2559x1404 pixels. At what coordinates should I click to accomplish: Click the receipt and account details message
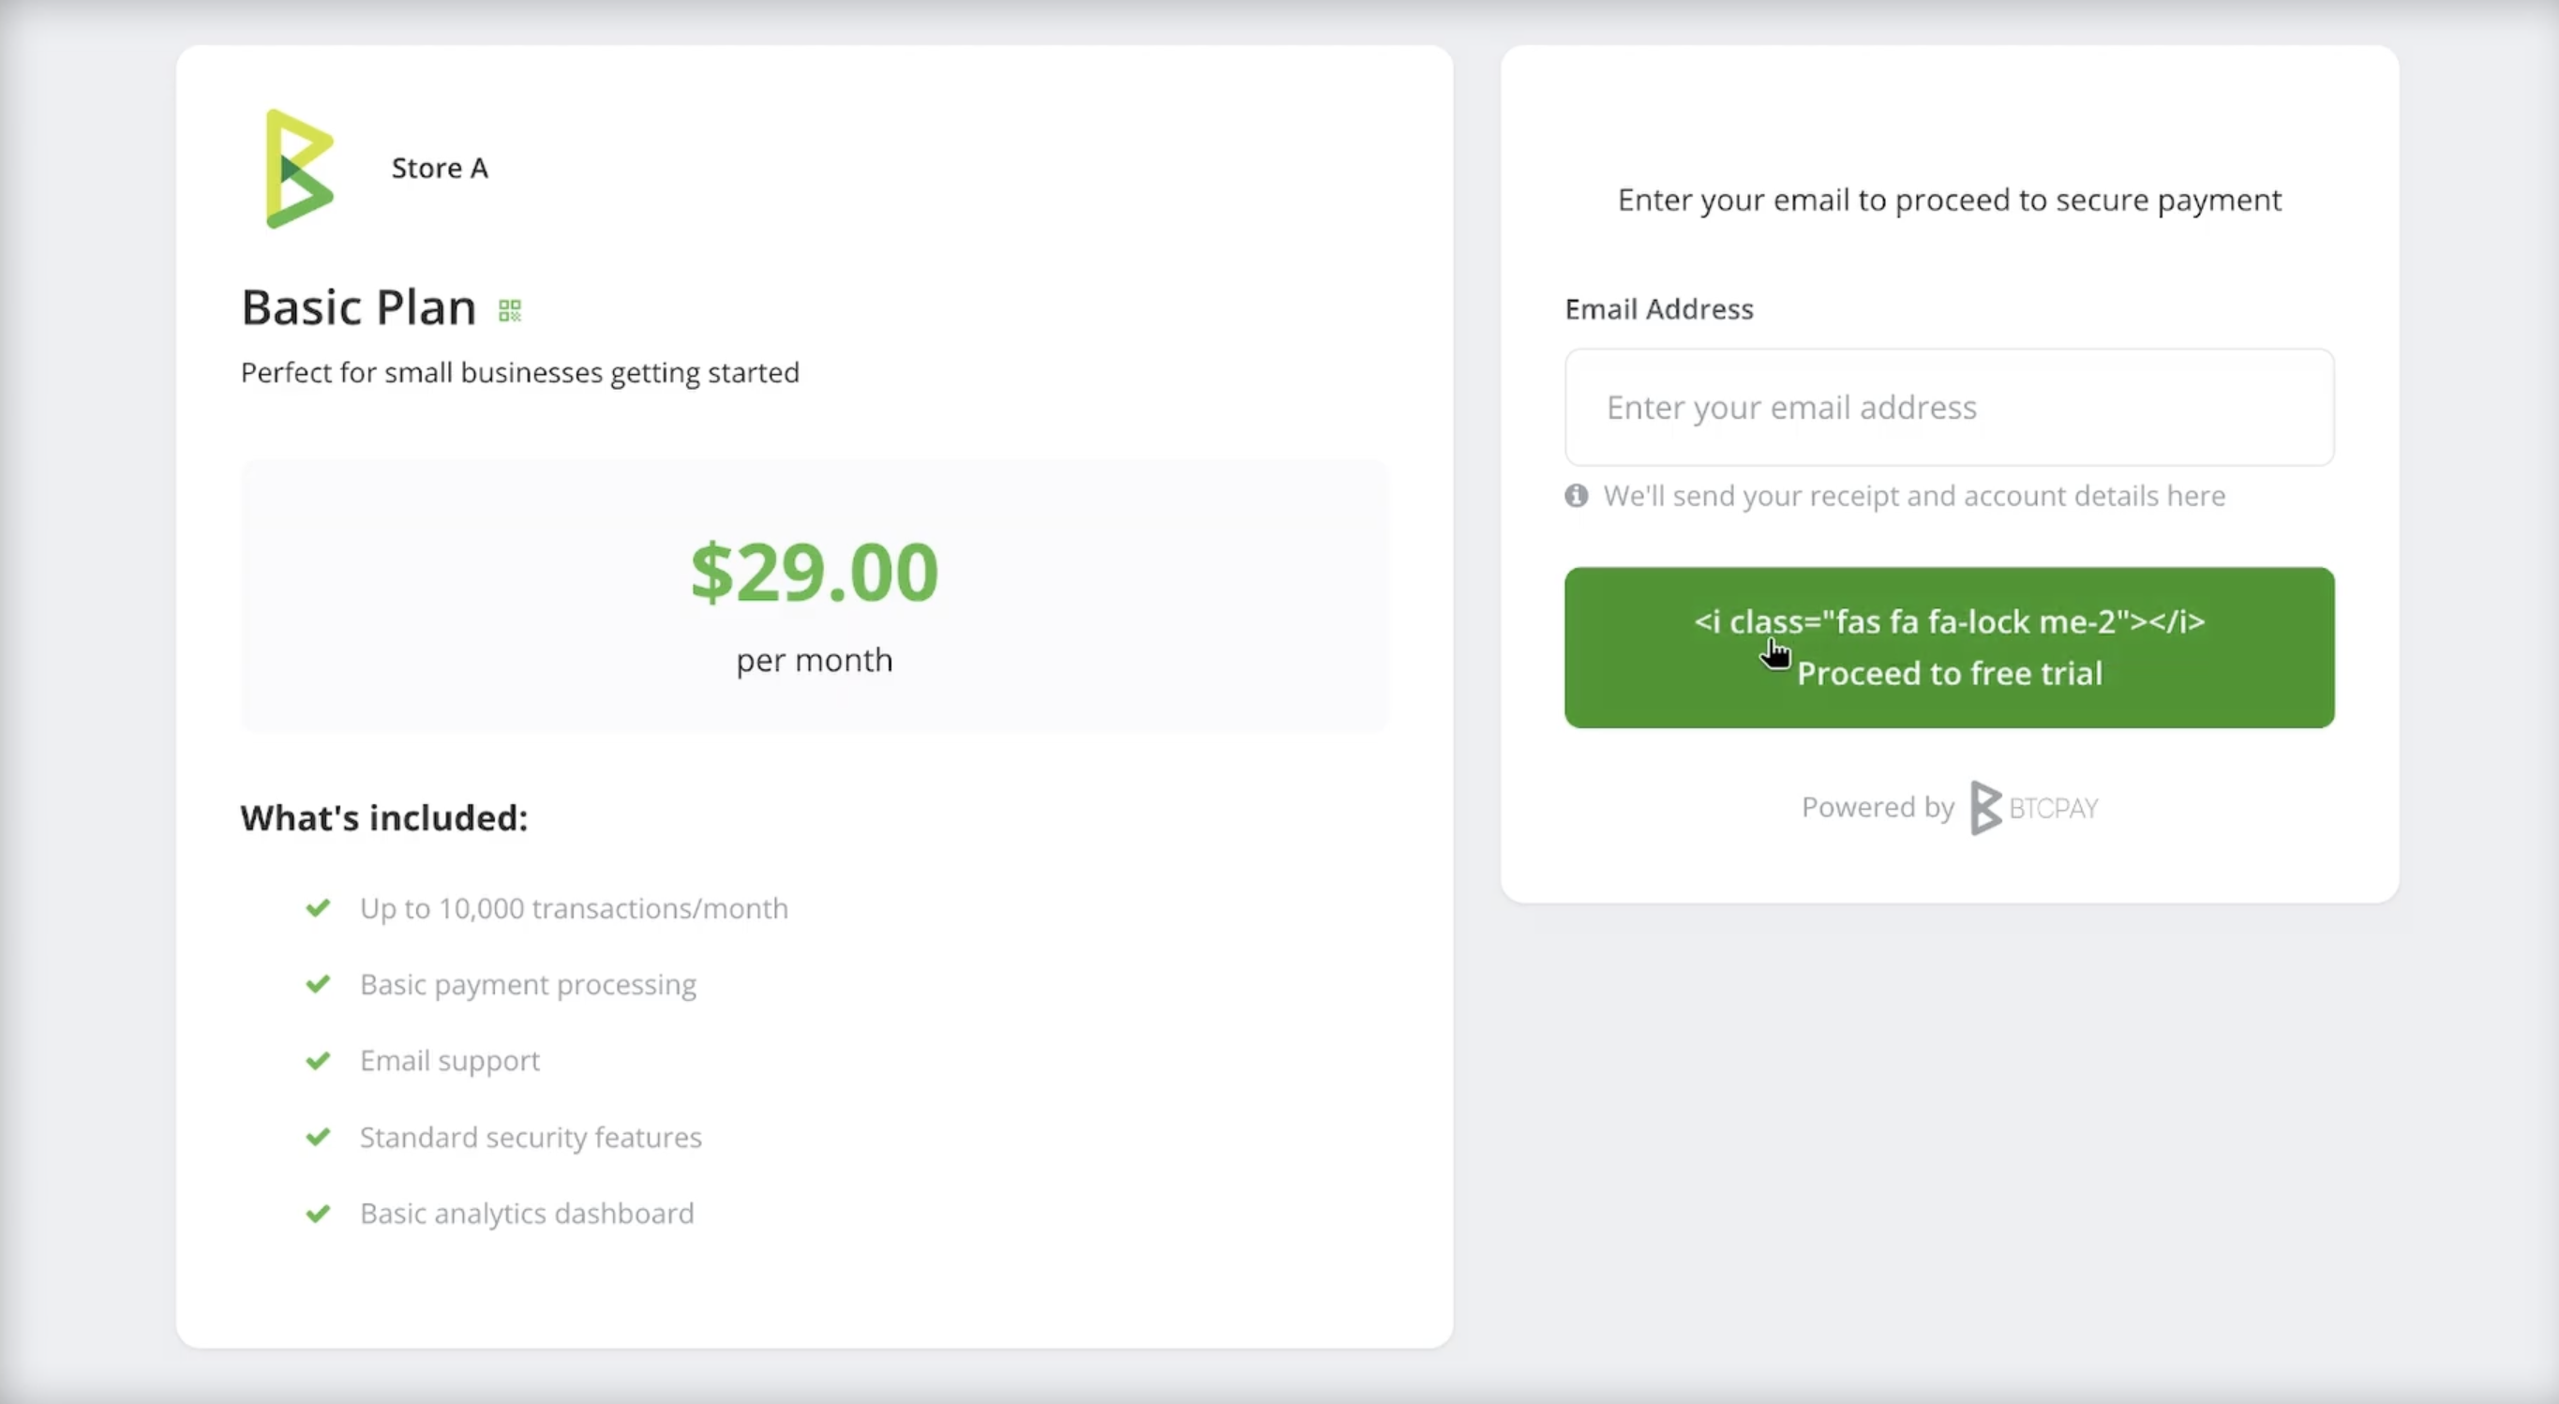click(1914, 495)
